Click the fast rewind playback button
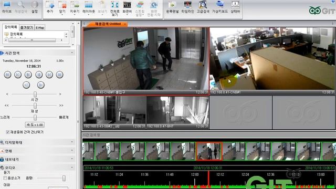This screenshot has height=189, width=336. point(8,75)
